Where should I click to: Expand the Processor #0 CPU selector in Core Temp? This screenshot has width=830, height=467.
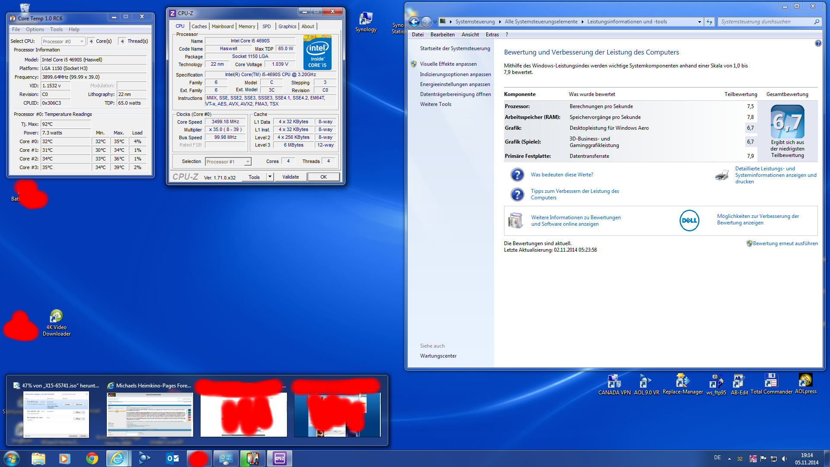(82, 42)
